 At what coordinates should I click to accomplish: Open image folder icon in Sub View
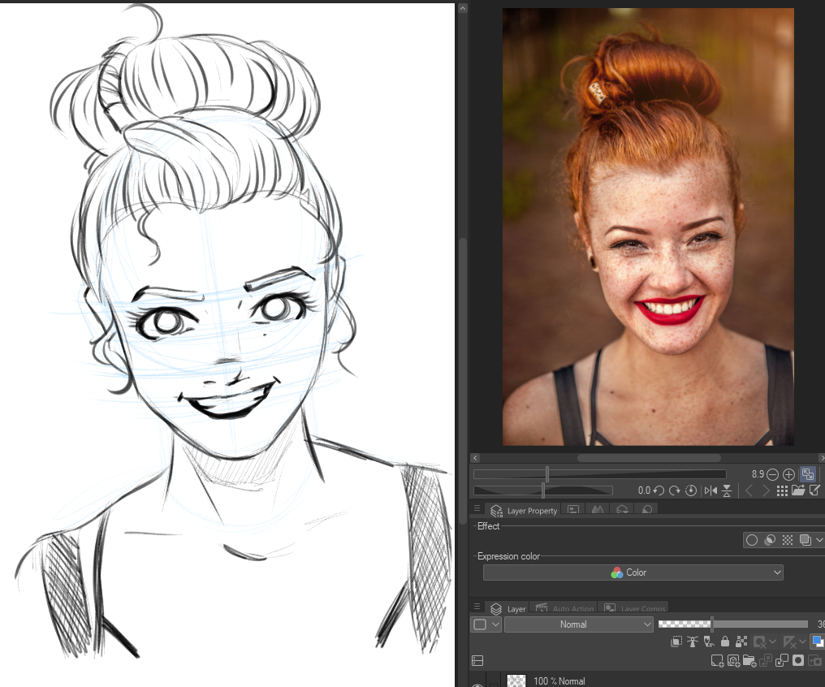tap(798, 490)
